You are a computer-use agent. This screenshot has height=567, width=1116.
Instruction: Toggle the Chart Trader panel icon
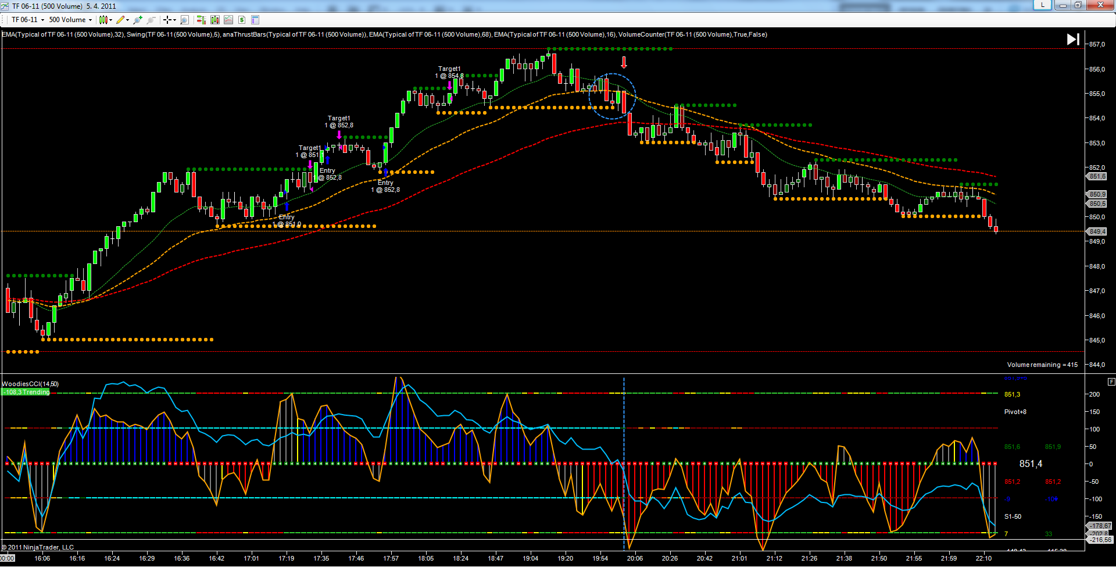(201, 20)
